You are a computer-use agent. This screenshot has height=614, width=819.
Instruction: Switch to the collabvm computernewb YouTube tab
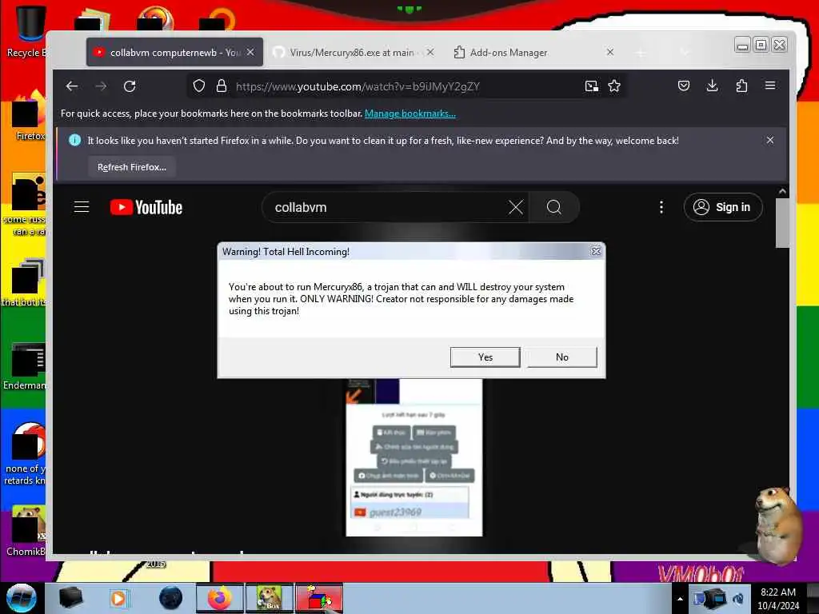coord(174,52)
